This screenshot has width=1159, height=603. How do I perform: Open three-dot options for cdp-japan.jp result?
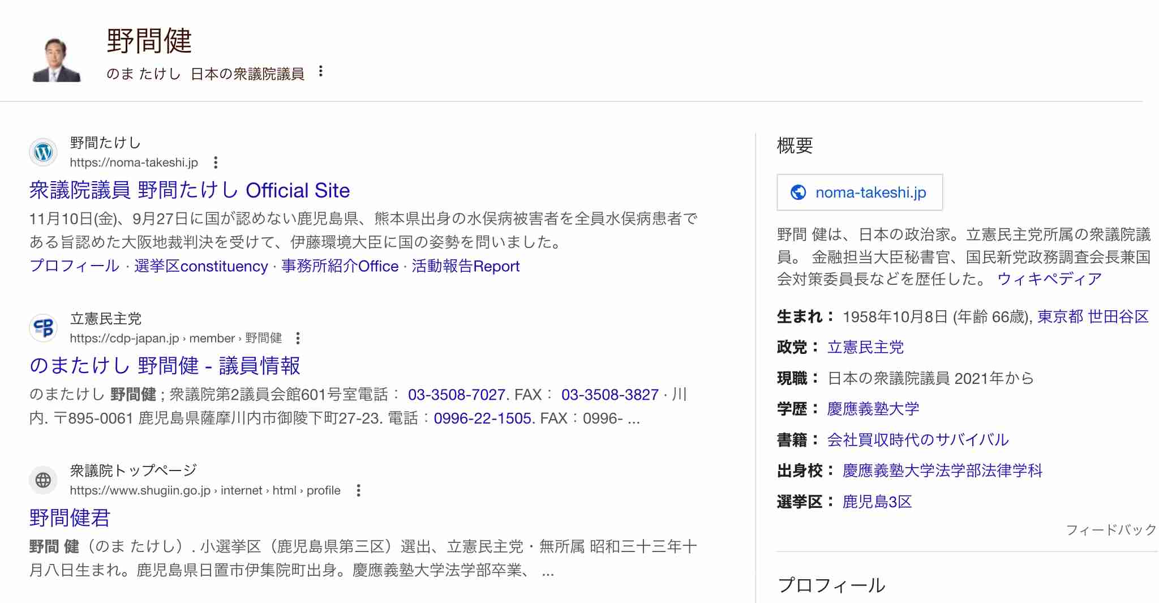[298, 339]
